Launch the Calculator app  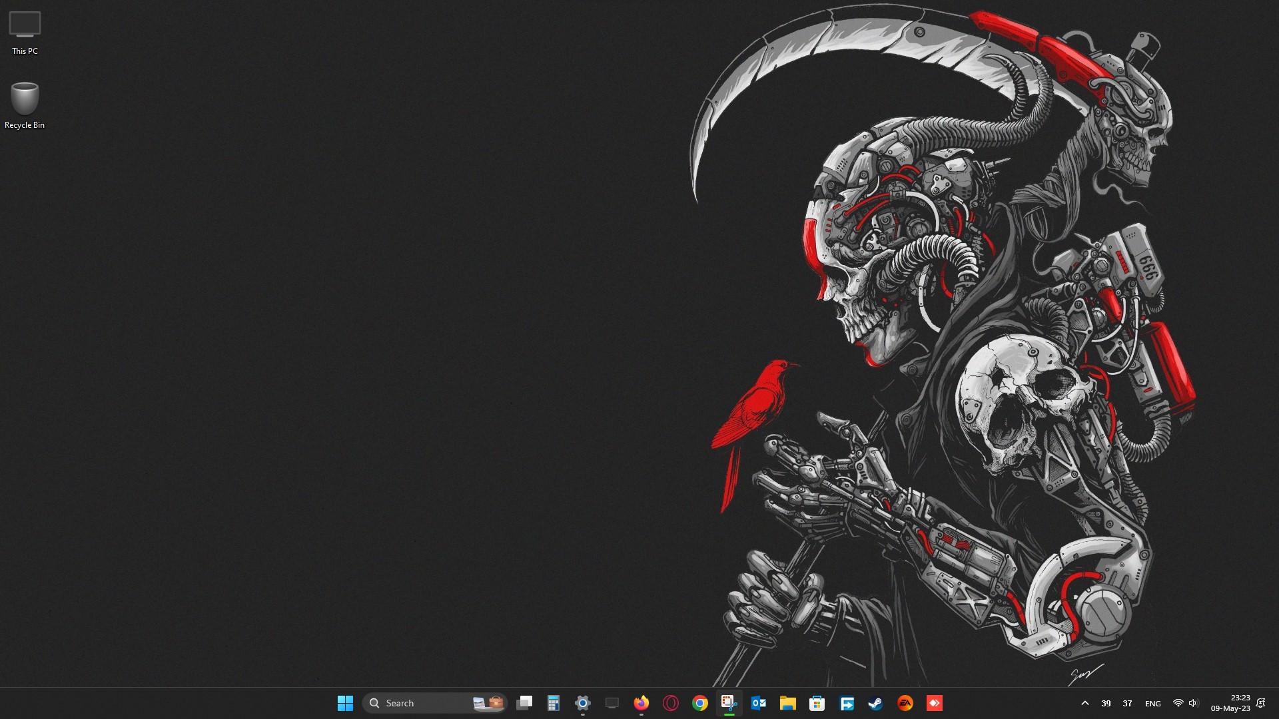tap(554, 703)
